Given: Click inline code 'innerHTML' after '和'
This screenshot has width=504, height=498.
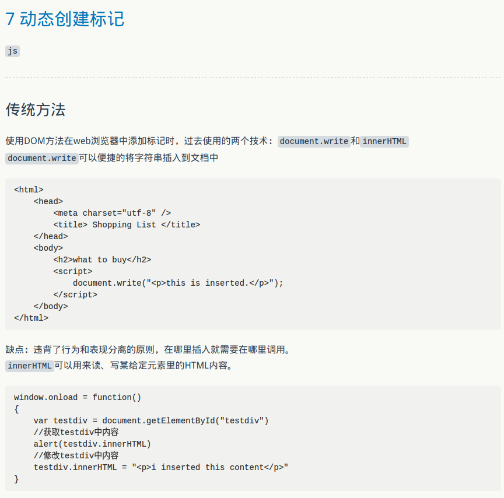Looking at the screenshot, I should tap(384, 141).
